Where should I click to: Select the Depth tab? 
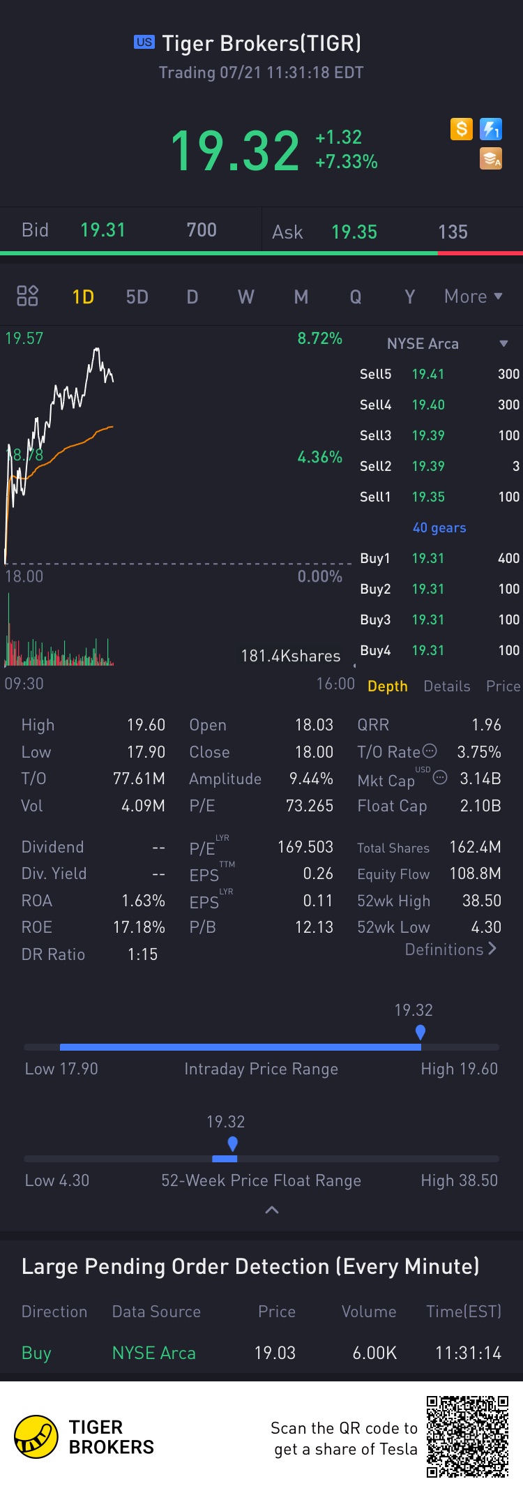(388, 687)
